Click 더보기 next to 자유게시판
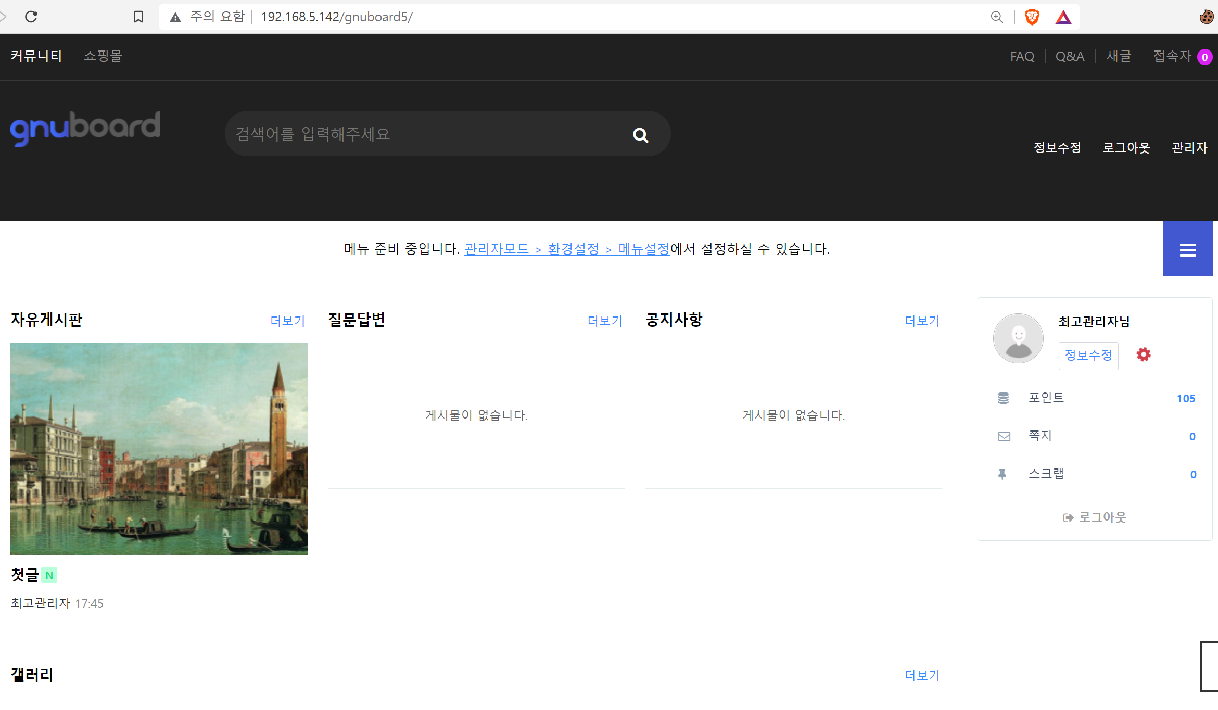The height and width of the screenshot is (710, 1218). [287, 321]
